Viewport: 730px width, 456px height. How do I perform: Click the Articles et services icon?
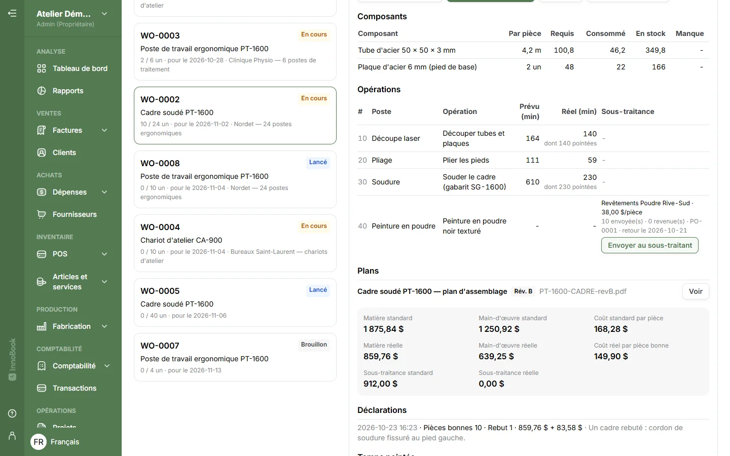click(42, 282)
